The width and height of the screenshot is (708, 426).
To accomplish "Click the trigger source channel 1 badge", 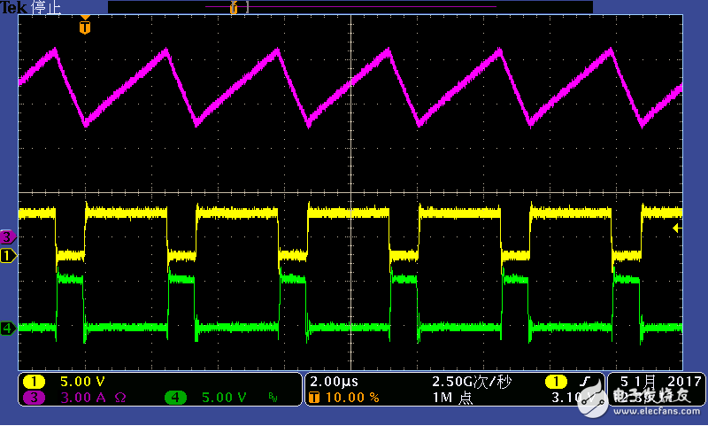I will click(x=556, y=382).
